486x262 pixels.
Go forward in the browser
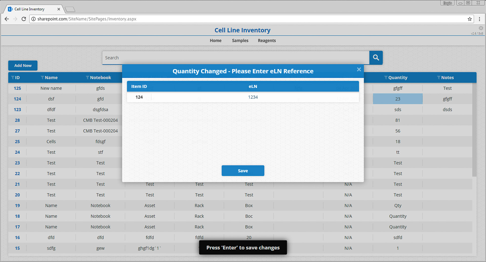(x=15, y=19)
